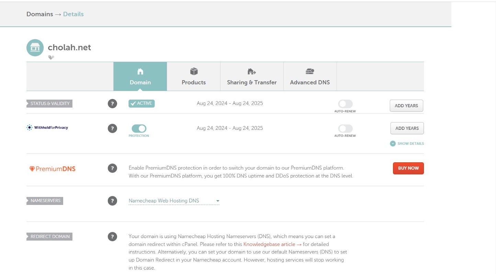This screenshot has width=496, height=274.
Task: Open the Products tab
Action: pos(194,76)
